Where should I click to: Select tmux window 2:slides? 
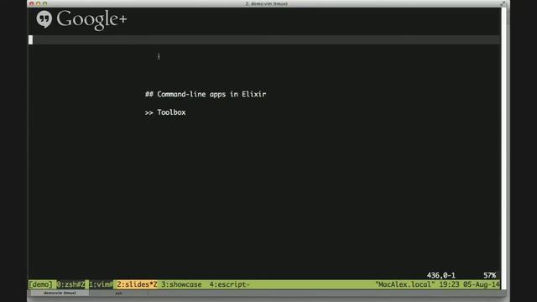pos(137,284)
